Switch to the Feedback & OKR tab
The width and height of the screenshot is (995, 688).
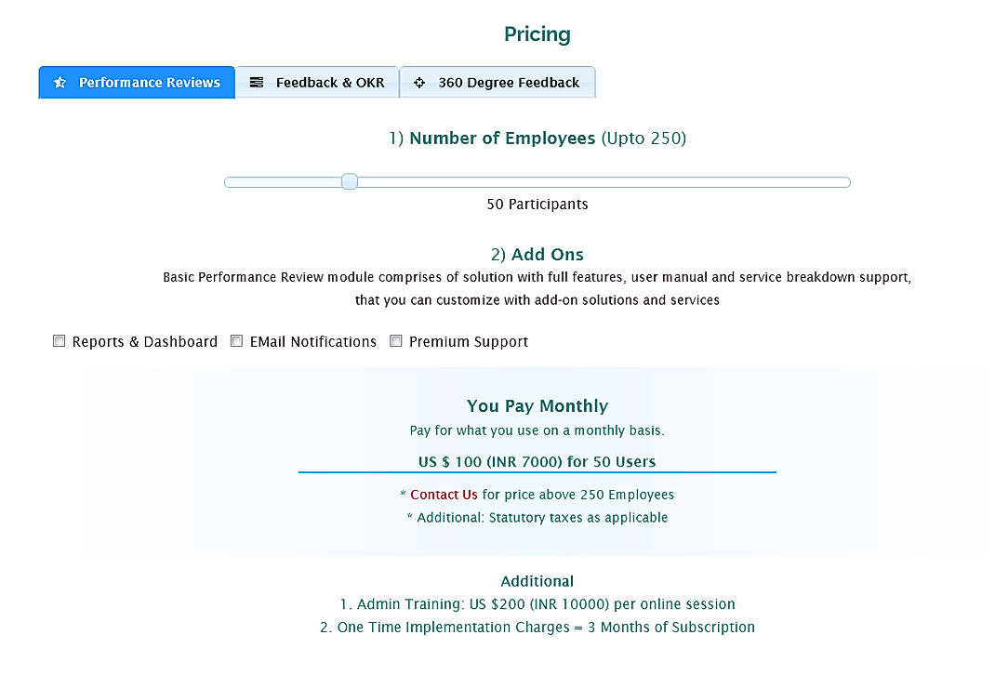[317, 82]
